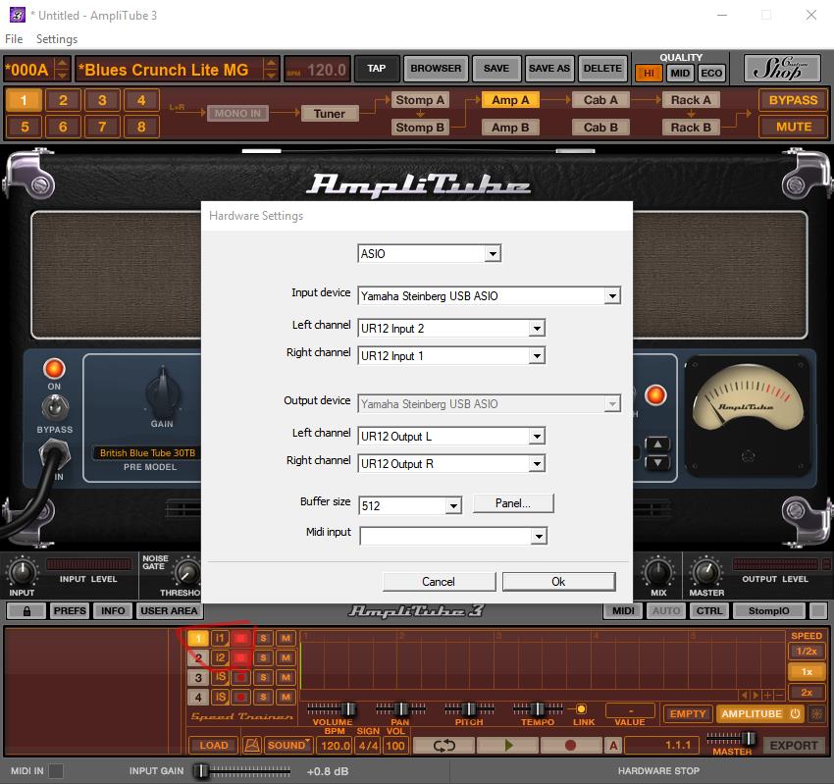Click Cancel in Hardware Settings

click(439, 581)
